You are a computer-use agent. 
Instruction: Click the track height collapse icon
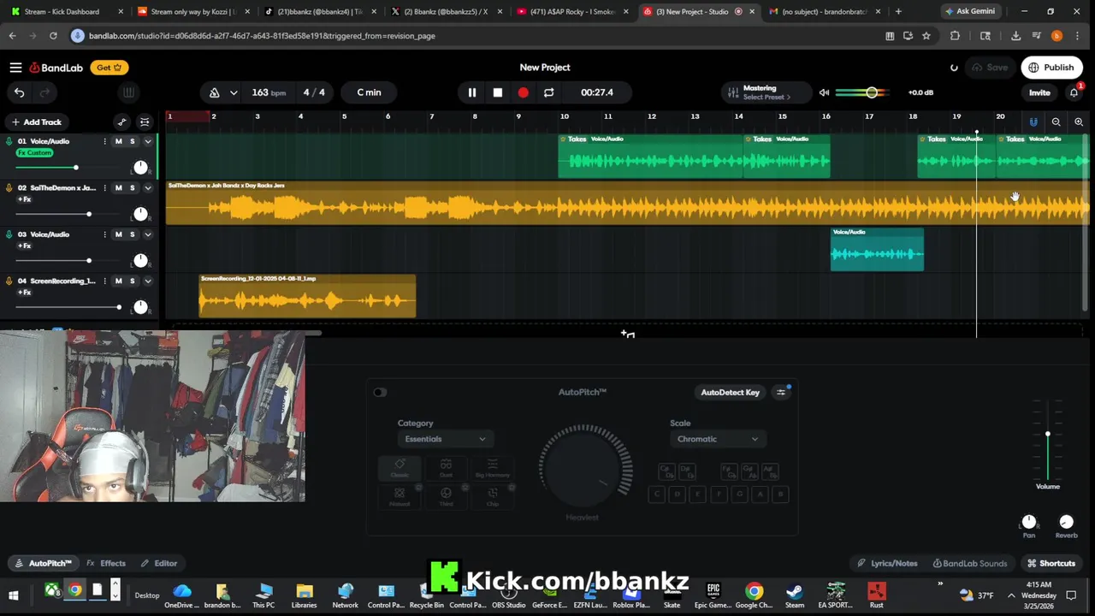coord(145,122)
